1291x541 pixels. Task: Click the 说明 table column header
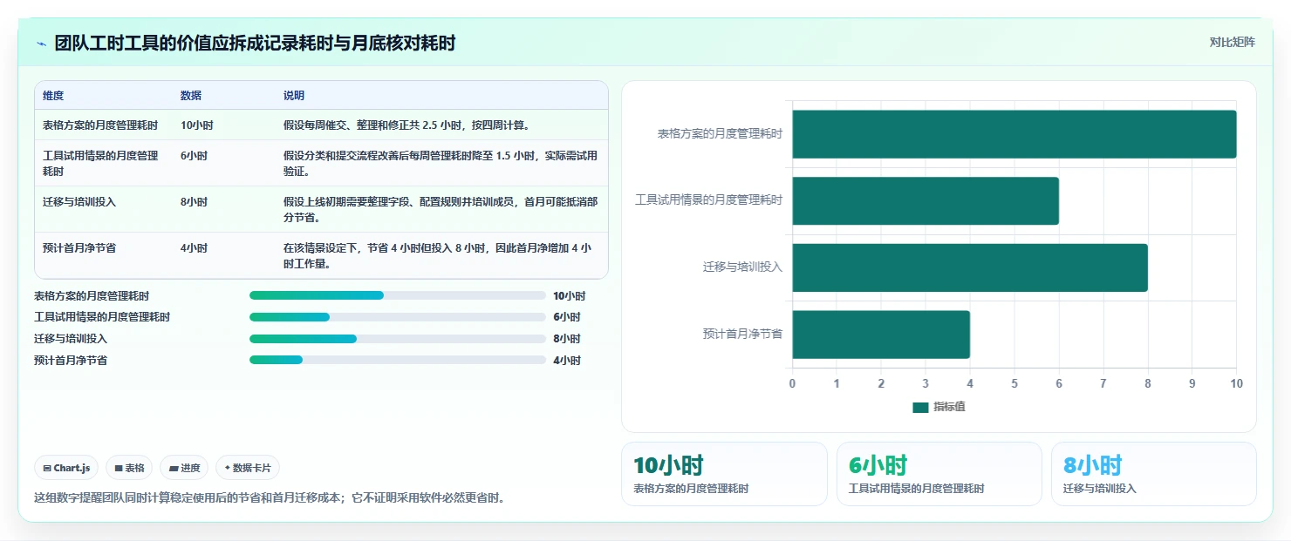294,96
